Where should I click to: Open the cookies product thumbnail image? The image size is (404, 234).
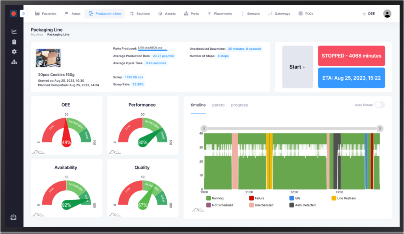[x=48, y=58]
